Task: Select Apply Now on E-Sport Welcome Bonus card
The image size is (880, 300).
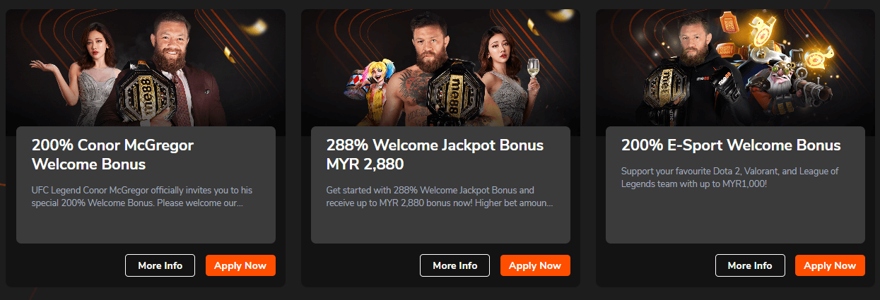Action: pyautogui.click(x=830, y=265)
